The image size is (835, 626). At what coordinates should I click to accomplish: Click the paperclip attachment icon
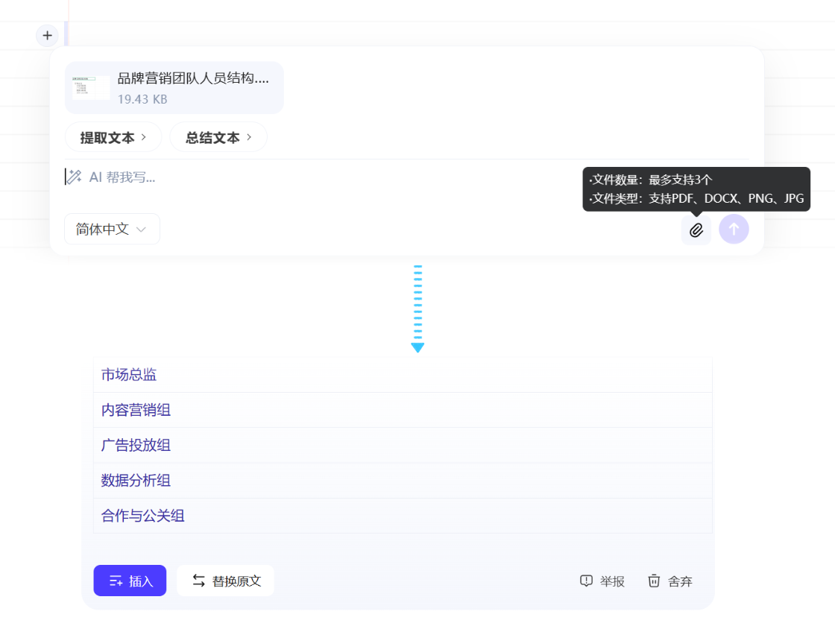click(x=696, y=230)
